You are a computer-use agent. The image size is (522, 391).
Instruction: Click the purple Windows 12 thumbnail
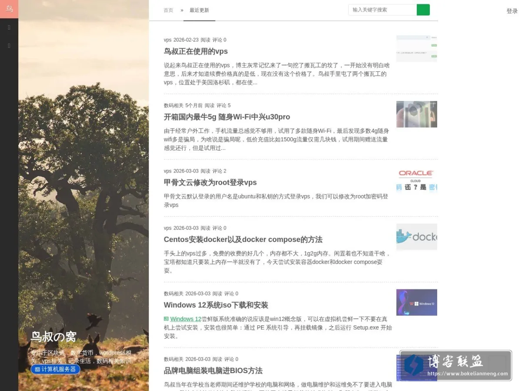click(x=417, y=302)
